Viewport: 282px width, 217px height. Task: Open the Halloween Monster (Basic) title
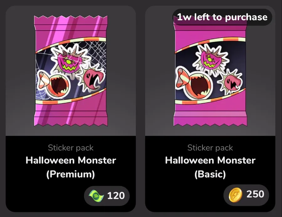(x=210, y=167)
